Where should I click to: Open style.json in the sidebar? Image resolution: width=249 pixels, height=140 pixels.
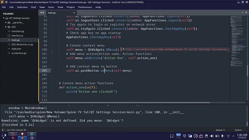click(16, 49)
